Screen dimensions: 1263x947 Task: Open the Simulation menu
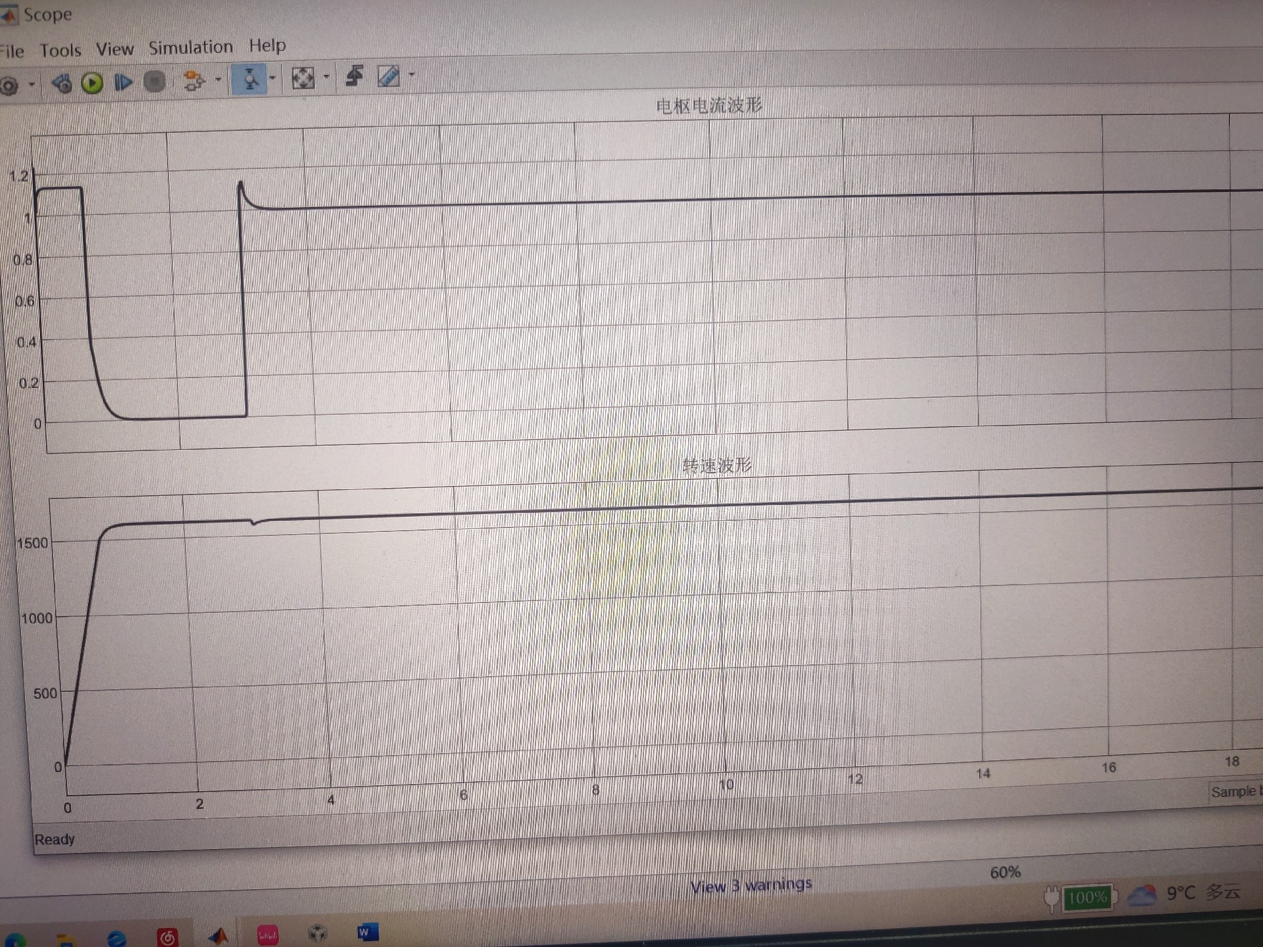tap(190, 47)
